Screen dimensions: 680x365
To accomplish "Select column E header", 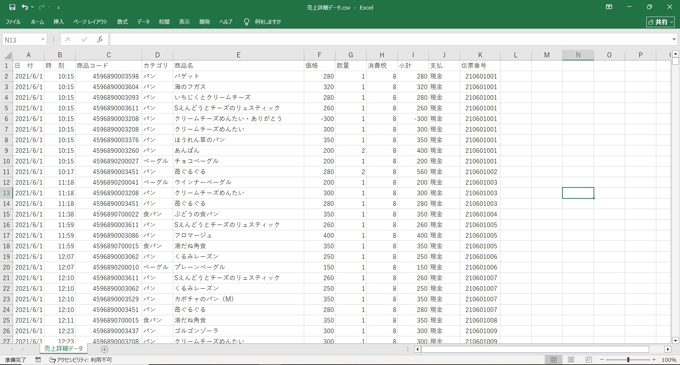I will pyautogui.click(x=238, y=55).
